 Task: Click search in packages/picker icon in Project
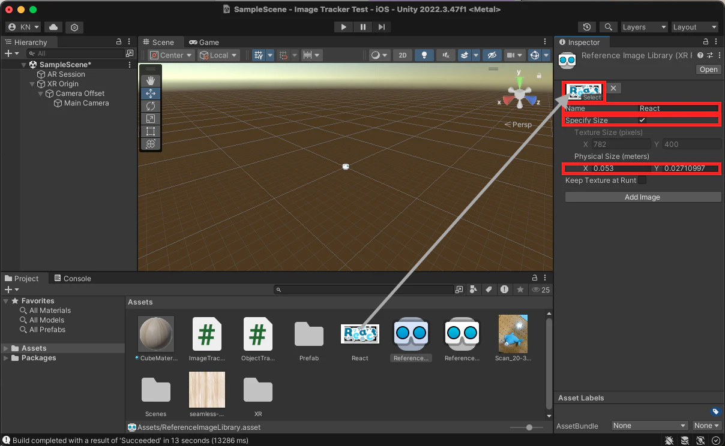pyautogui.click(x=459, y=290)
